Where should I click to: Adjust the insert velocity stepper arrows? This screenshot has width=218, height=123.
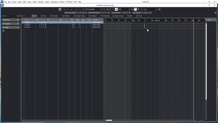[x=110, y=9]
